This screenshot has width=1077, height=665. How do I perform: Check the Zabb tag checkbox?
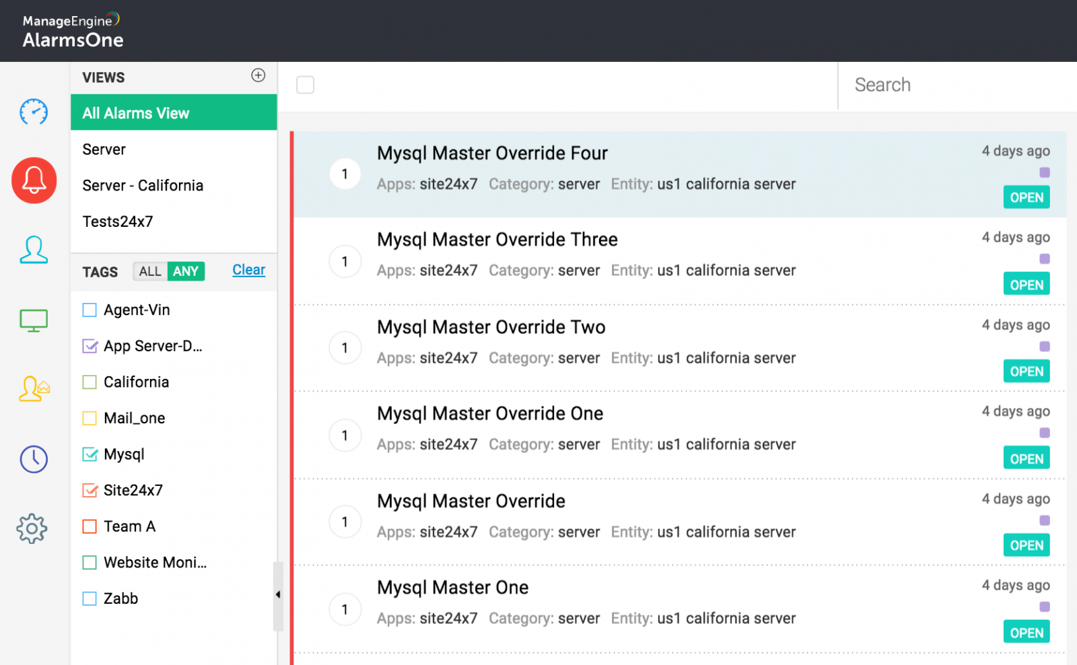90,598
